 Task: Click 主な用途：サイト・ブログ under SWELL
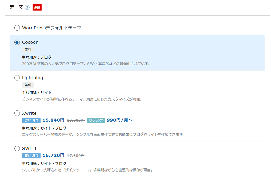44,164
